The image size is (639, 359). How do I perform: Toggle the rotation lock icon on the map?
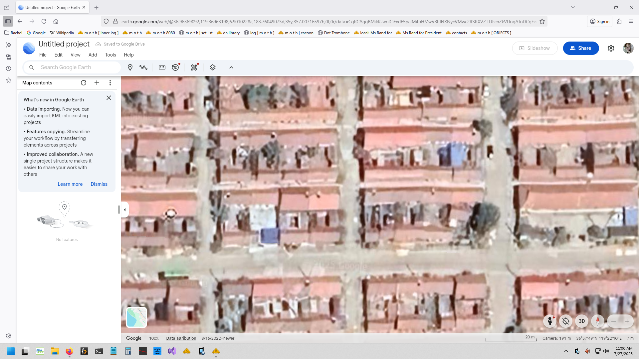click(x=566, y=321)
